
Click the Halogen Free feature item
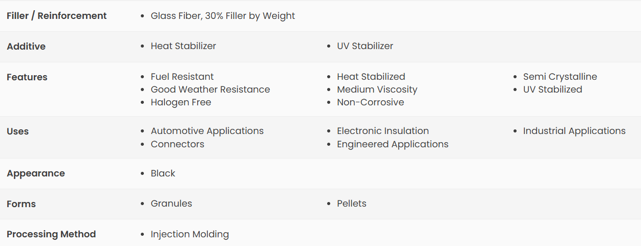pos(181,102)
